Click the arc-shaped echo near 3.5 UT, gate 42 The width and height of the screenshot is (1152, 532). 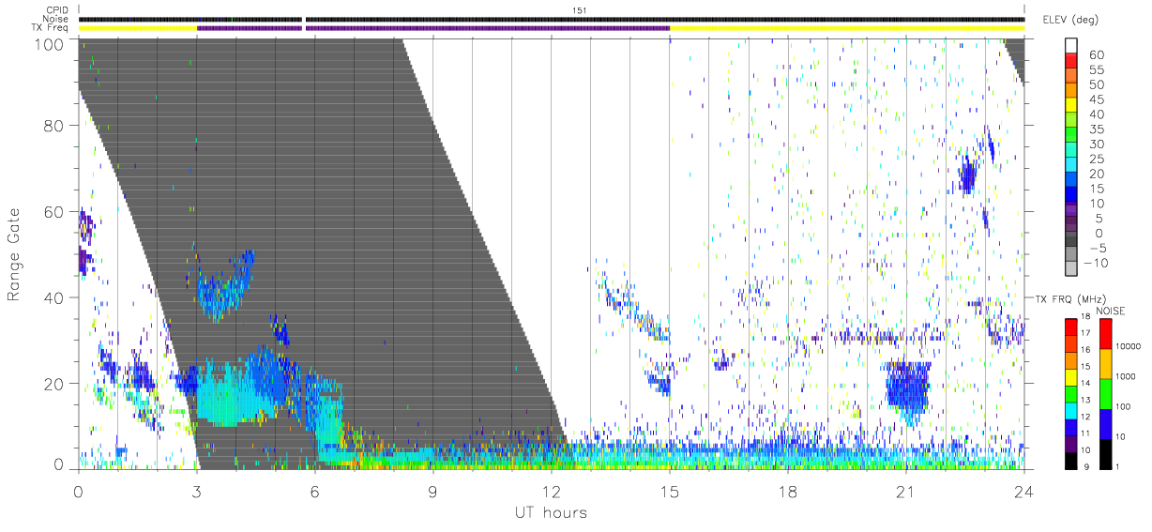tap(225, 289)
